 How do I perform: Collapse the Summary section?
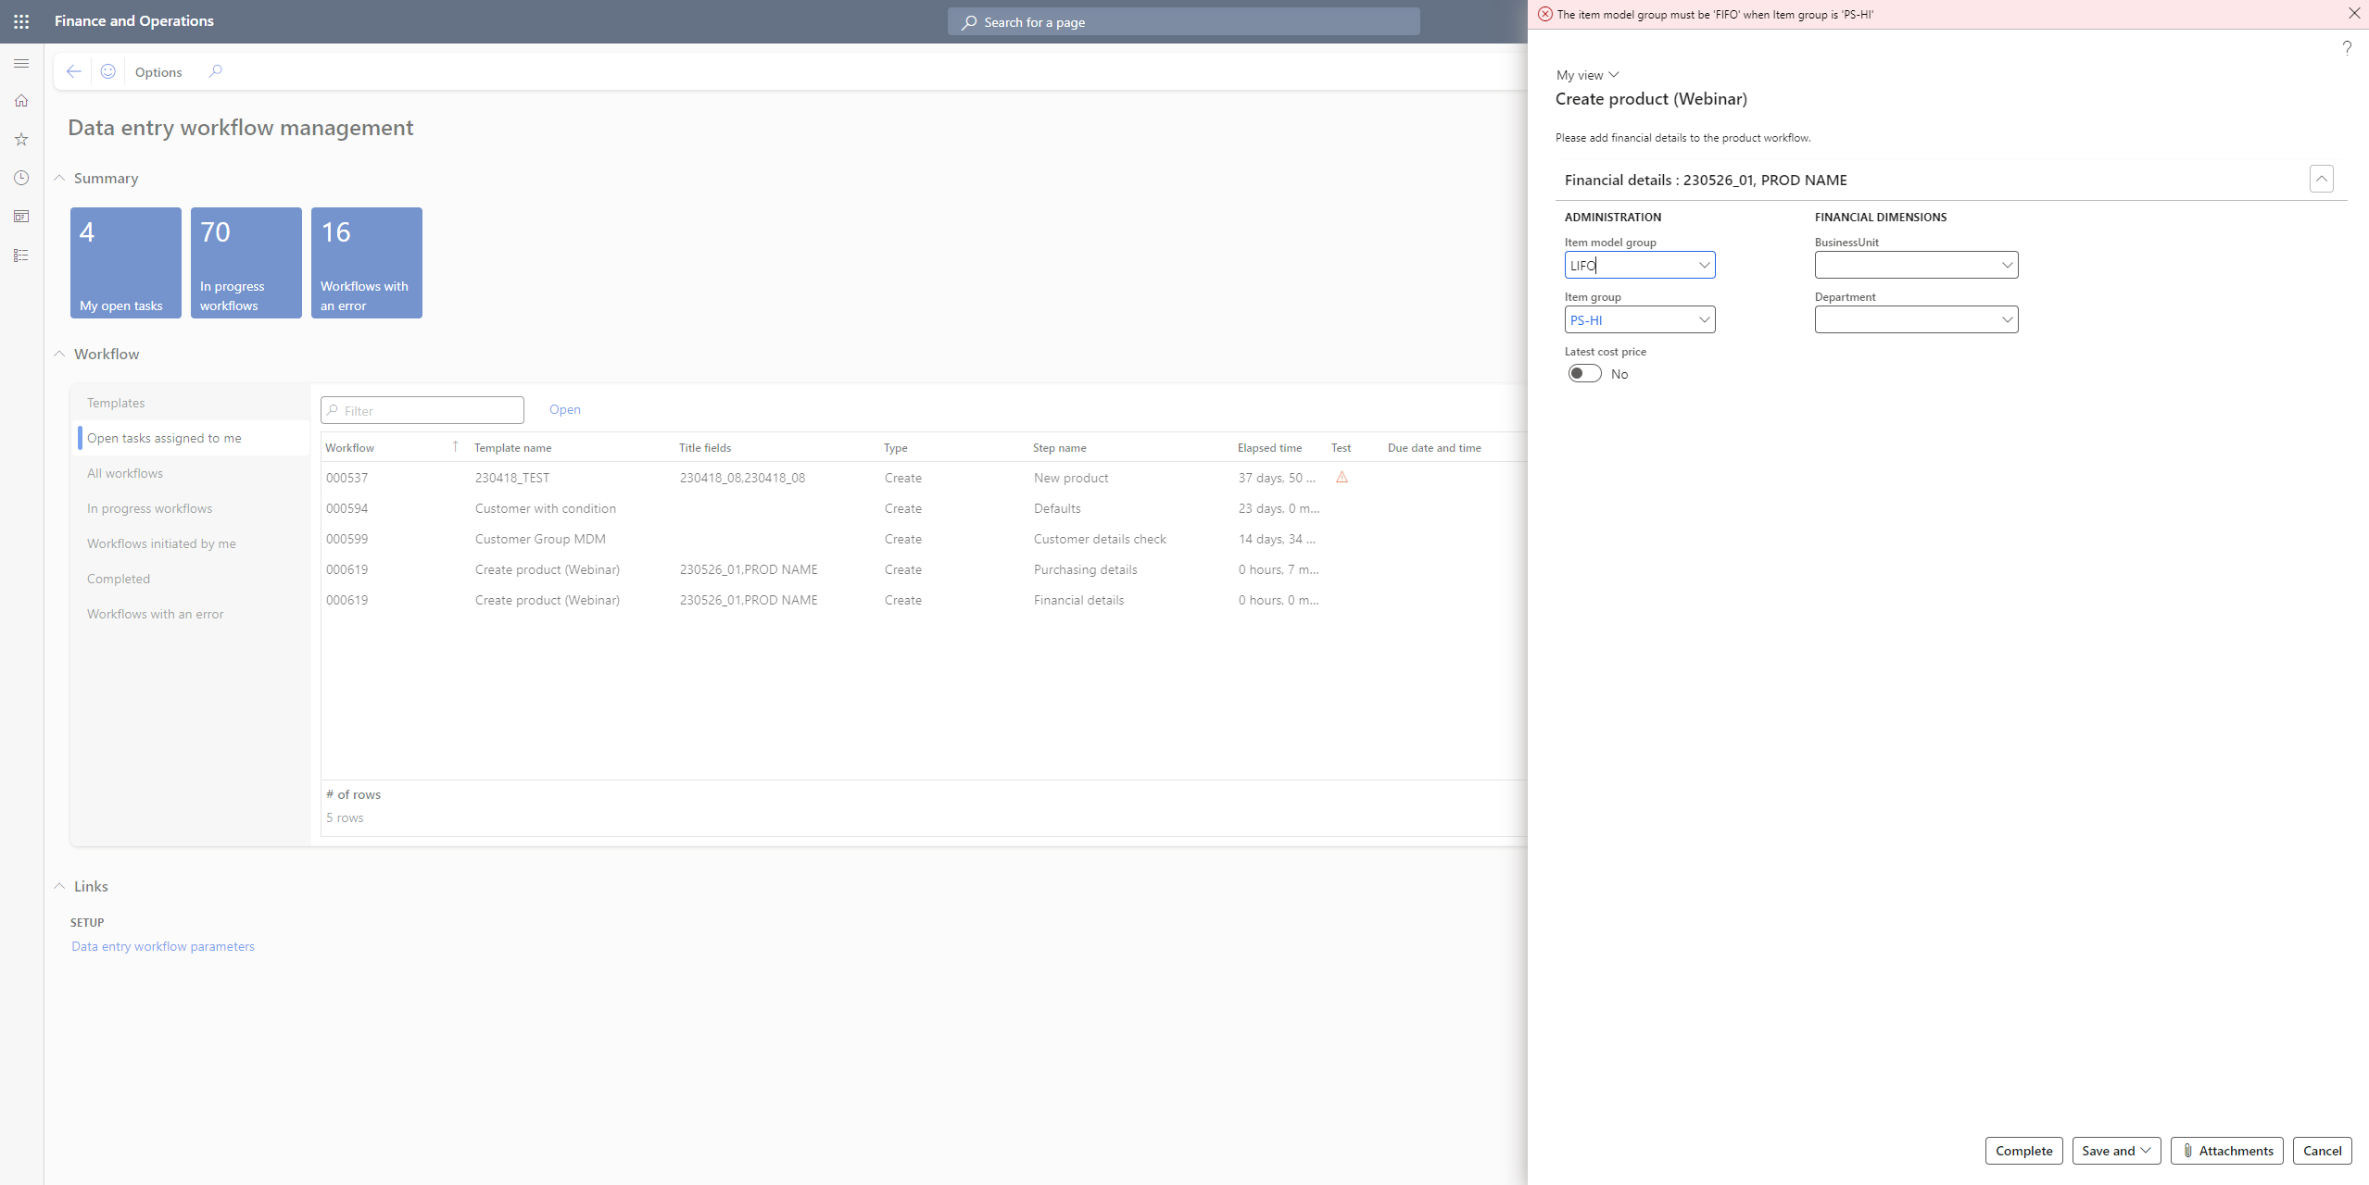(x=59, y=178)
